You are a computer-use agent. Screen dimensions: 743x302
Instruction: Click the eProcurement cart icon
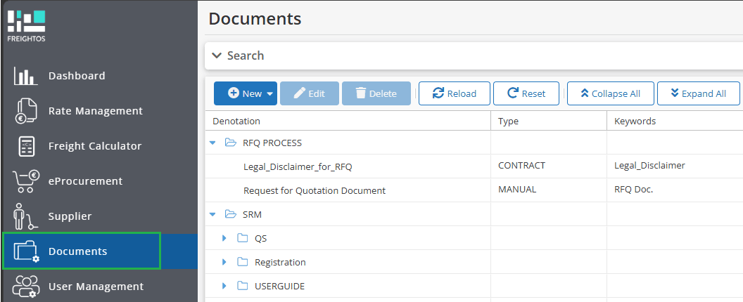25,181
